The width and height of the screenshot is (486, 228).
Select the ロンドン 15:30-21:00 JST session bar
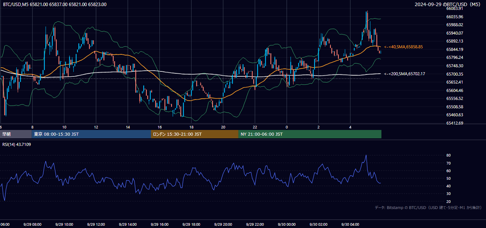coord(195,134)
